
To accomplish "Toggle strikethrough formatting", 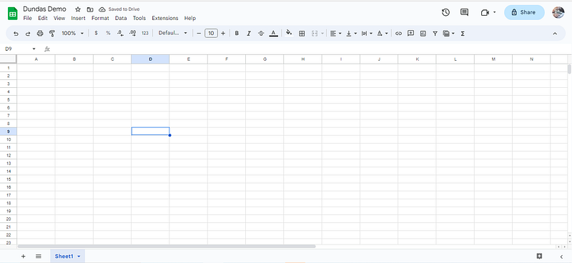I will [x=261, y=33].
